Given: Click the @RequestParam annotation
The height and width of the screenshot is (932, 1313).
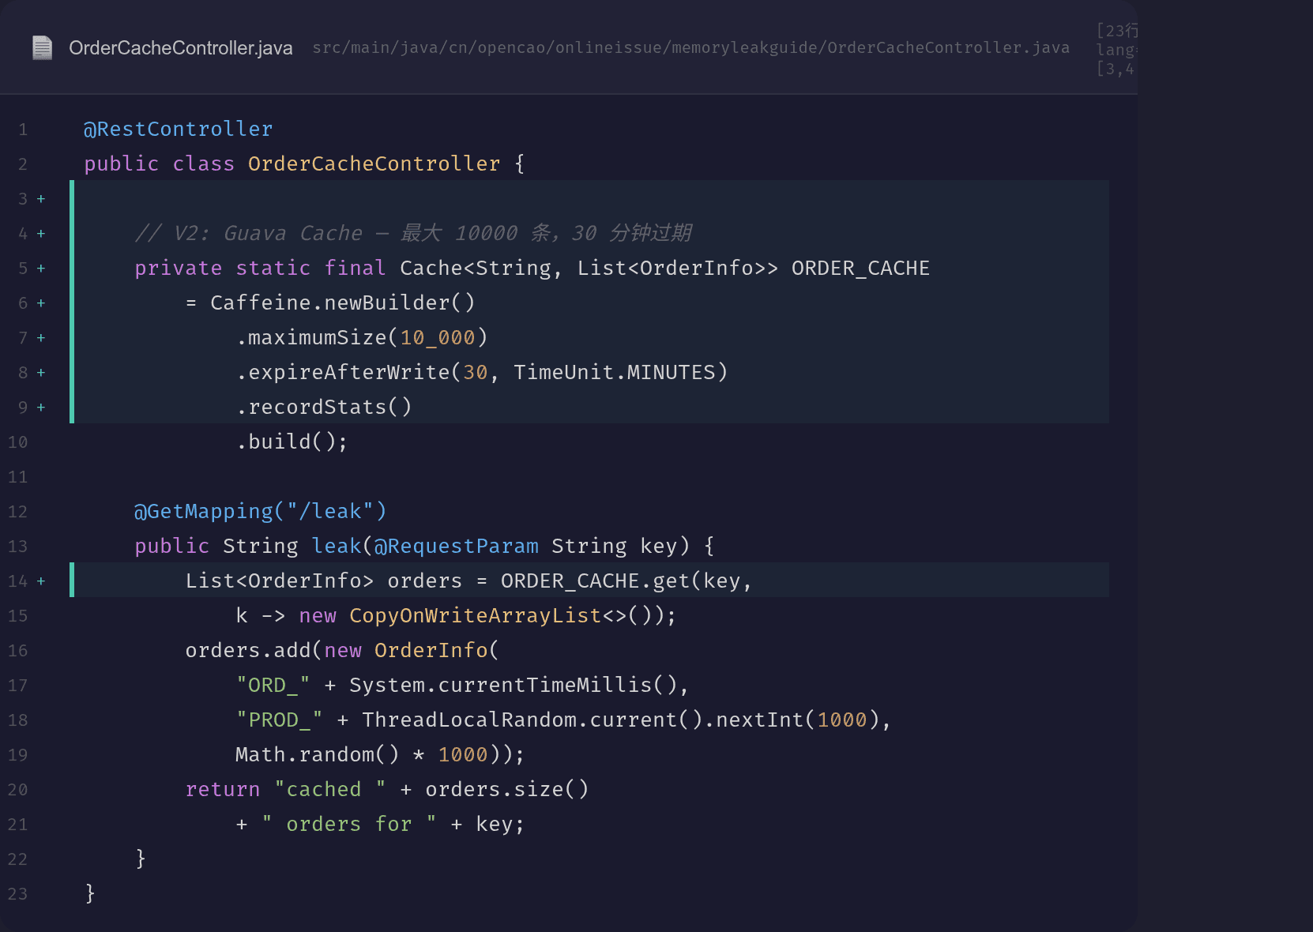Looking at the screenshot, I should [457, 546].
